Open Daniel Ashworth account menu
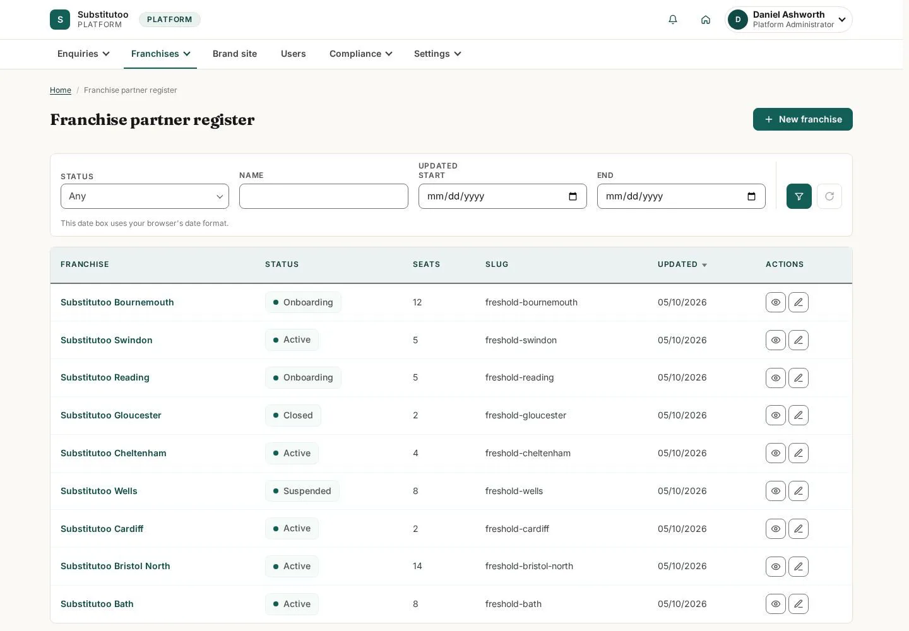 point(788,20)
